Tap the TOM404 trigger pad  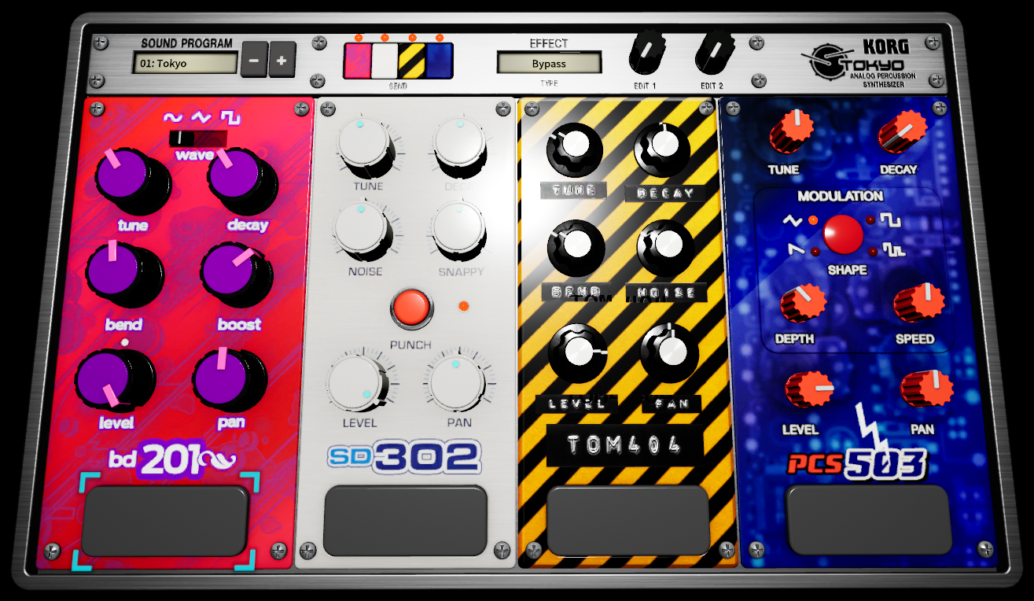(628, 520)
